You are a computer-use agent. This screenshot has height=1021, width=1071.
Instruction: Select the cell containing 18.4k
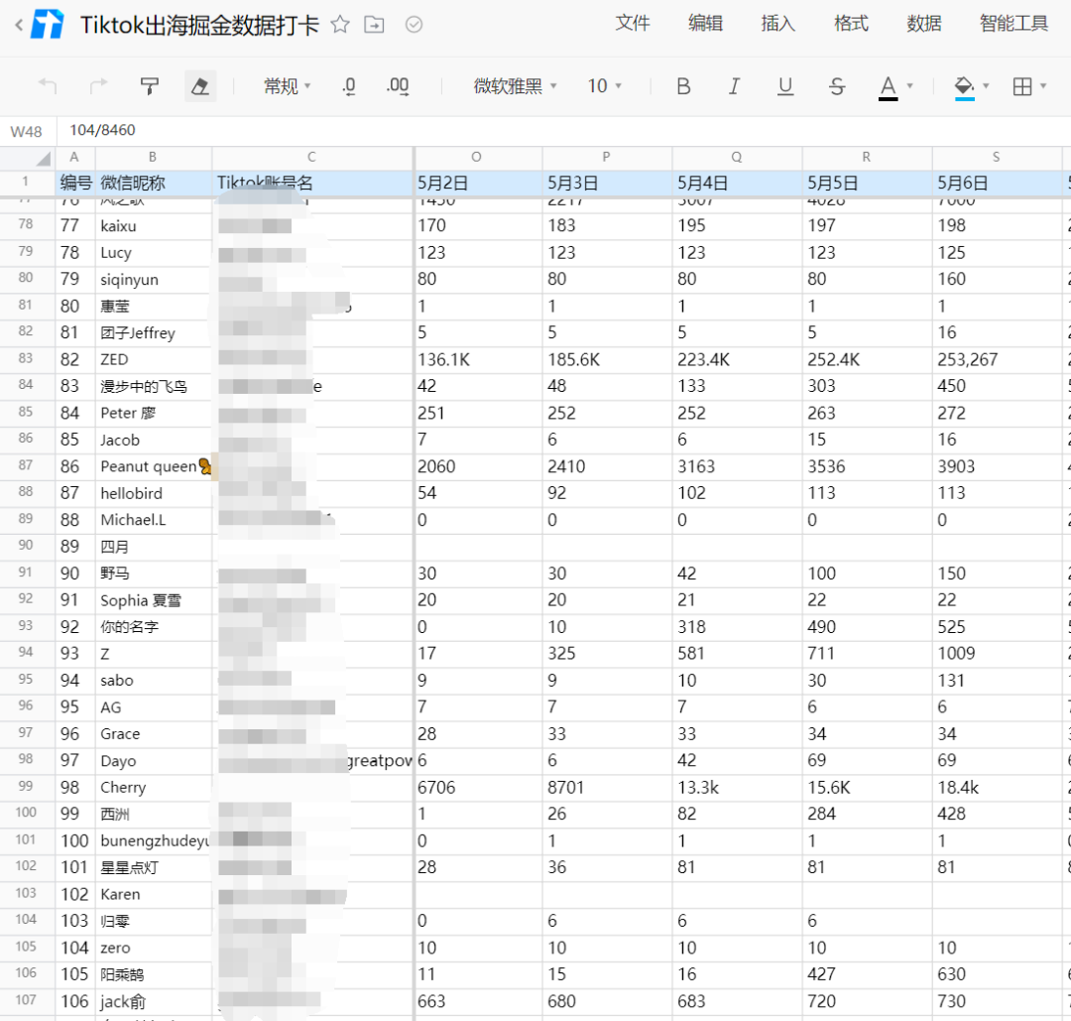[998, 787]
